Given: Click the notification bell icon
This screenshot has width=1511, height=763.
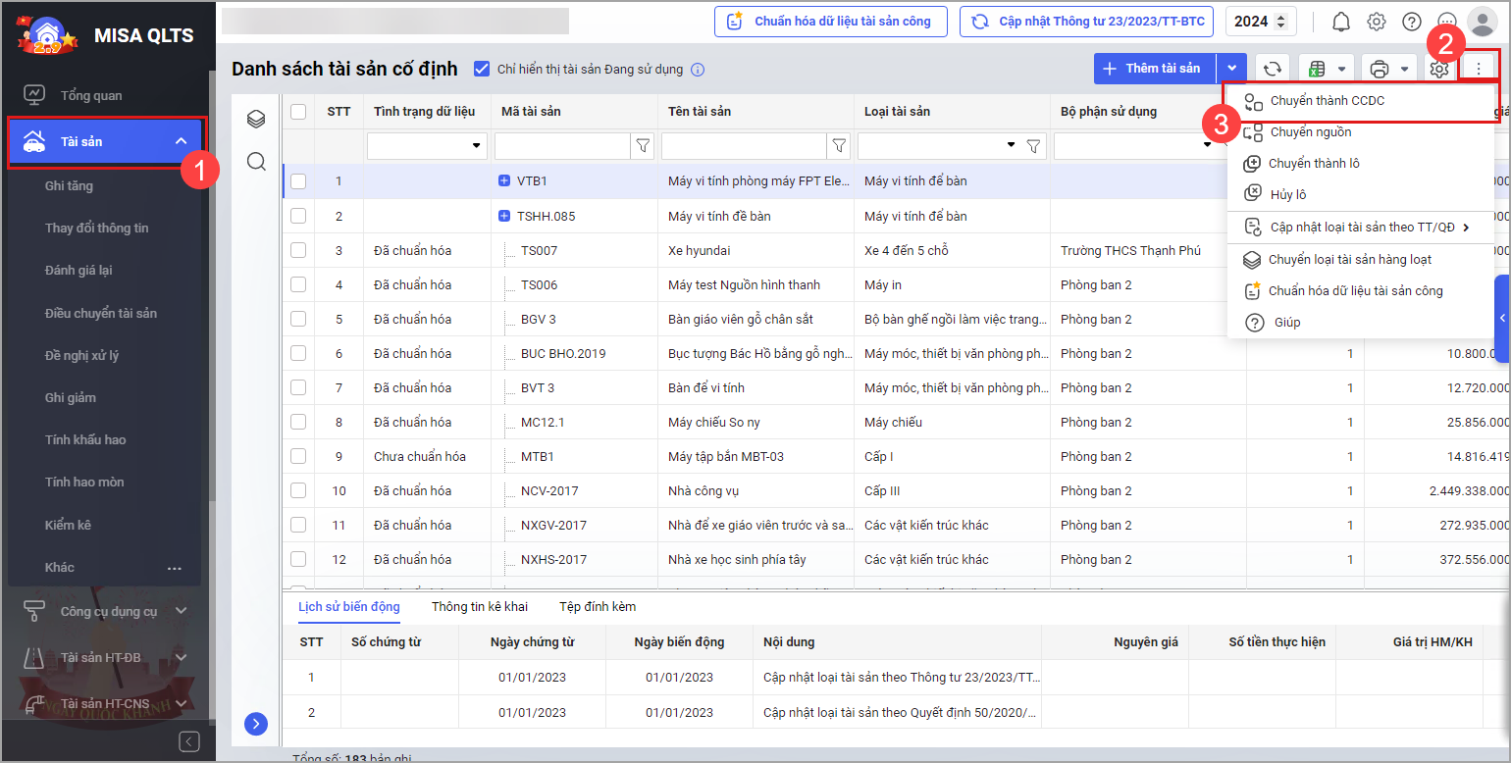Looking at the screenshot, I should click(1341, 22).
